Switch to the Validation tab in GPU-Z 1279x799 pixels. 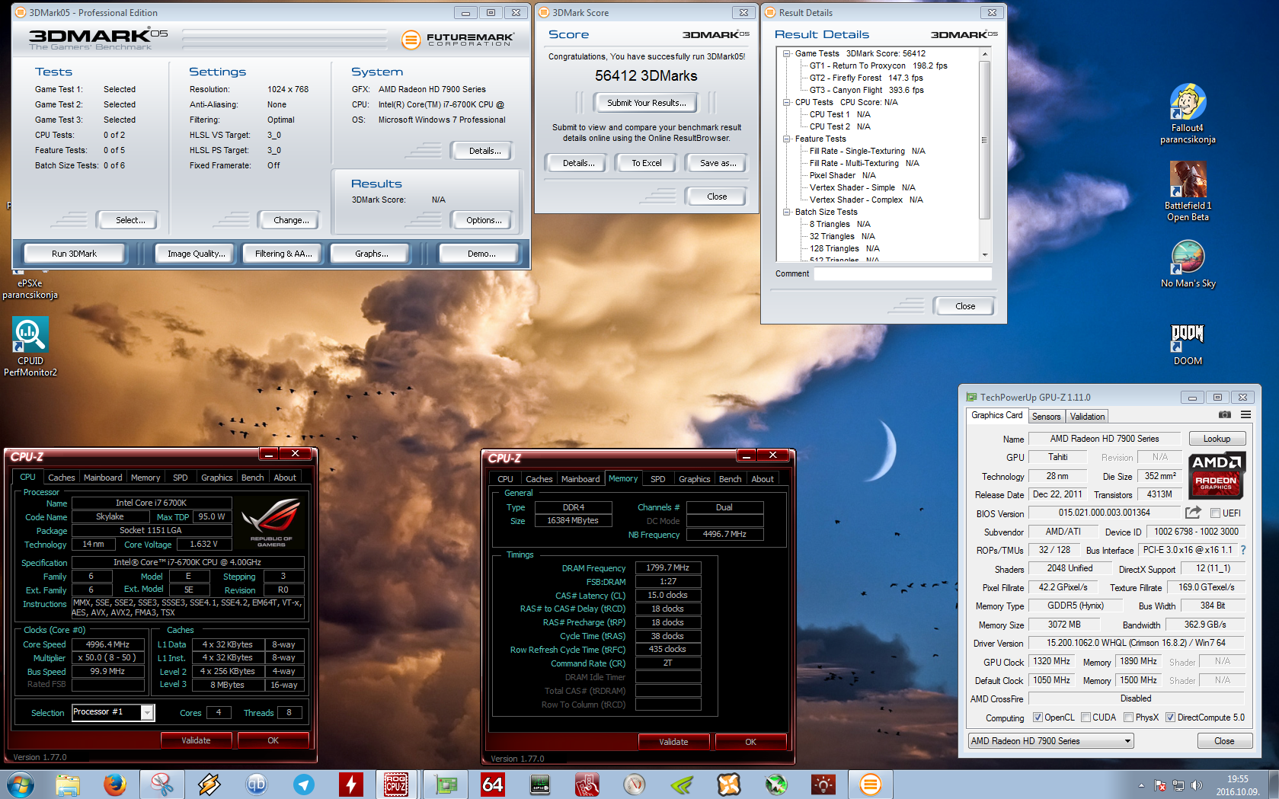click(x=1087, y=417)
